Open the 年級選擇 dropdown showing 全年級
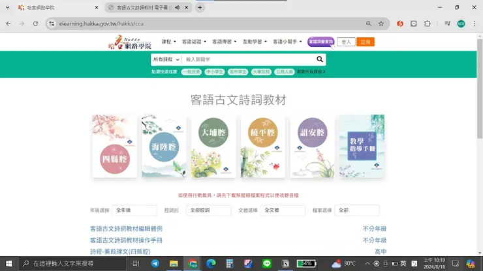The width and height of the screenshot is (483, 271). pyautogui.click(x=134, y=210)
